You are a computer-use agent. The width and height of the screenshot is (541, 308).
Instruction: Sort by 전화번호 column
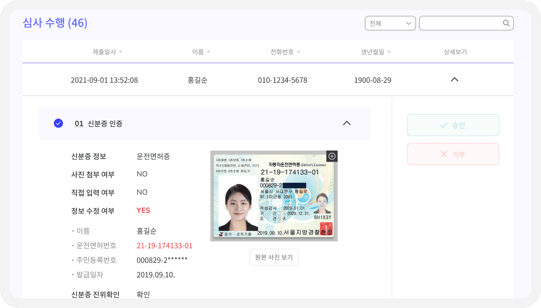tap(285, 52)
